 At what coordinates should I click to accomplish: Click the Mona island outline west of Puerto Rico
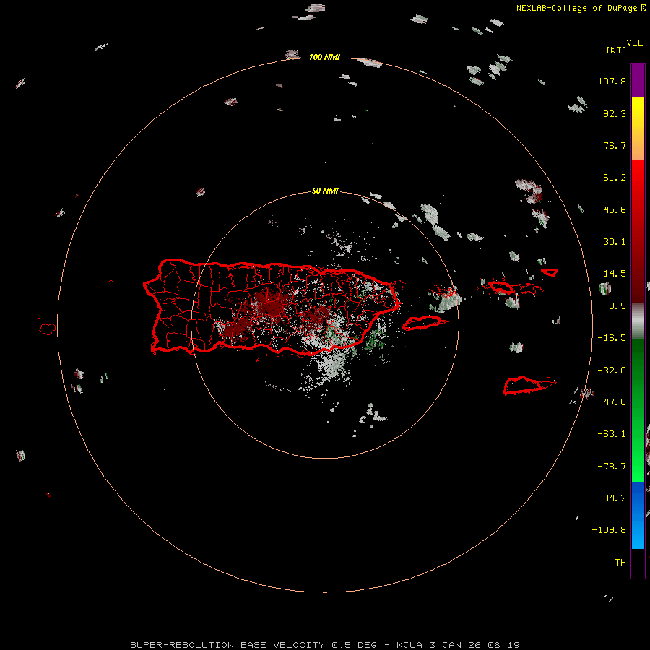[48, 329]
